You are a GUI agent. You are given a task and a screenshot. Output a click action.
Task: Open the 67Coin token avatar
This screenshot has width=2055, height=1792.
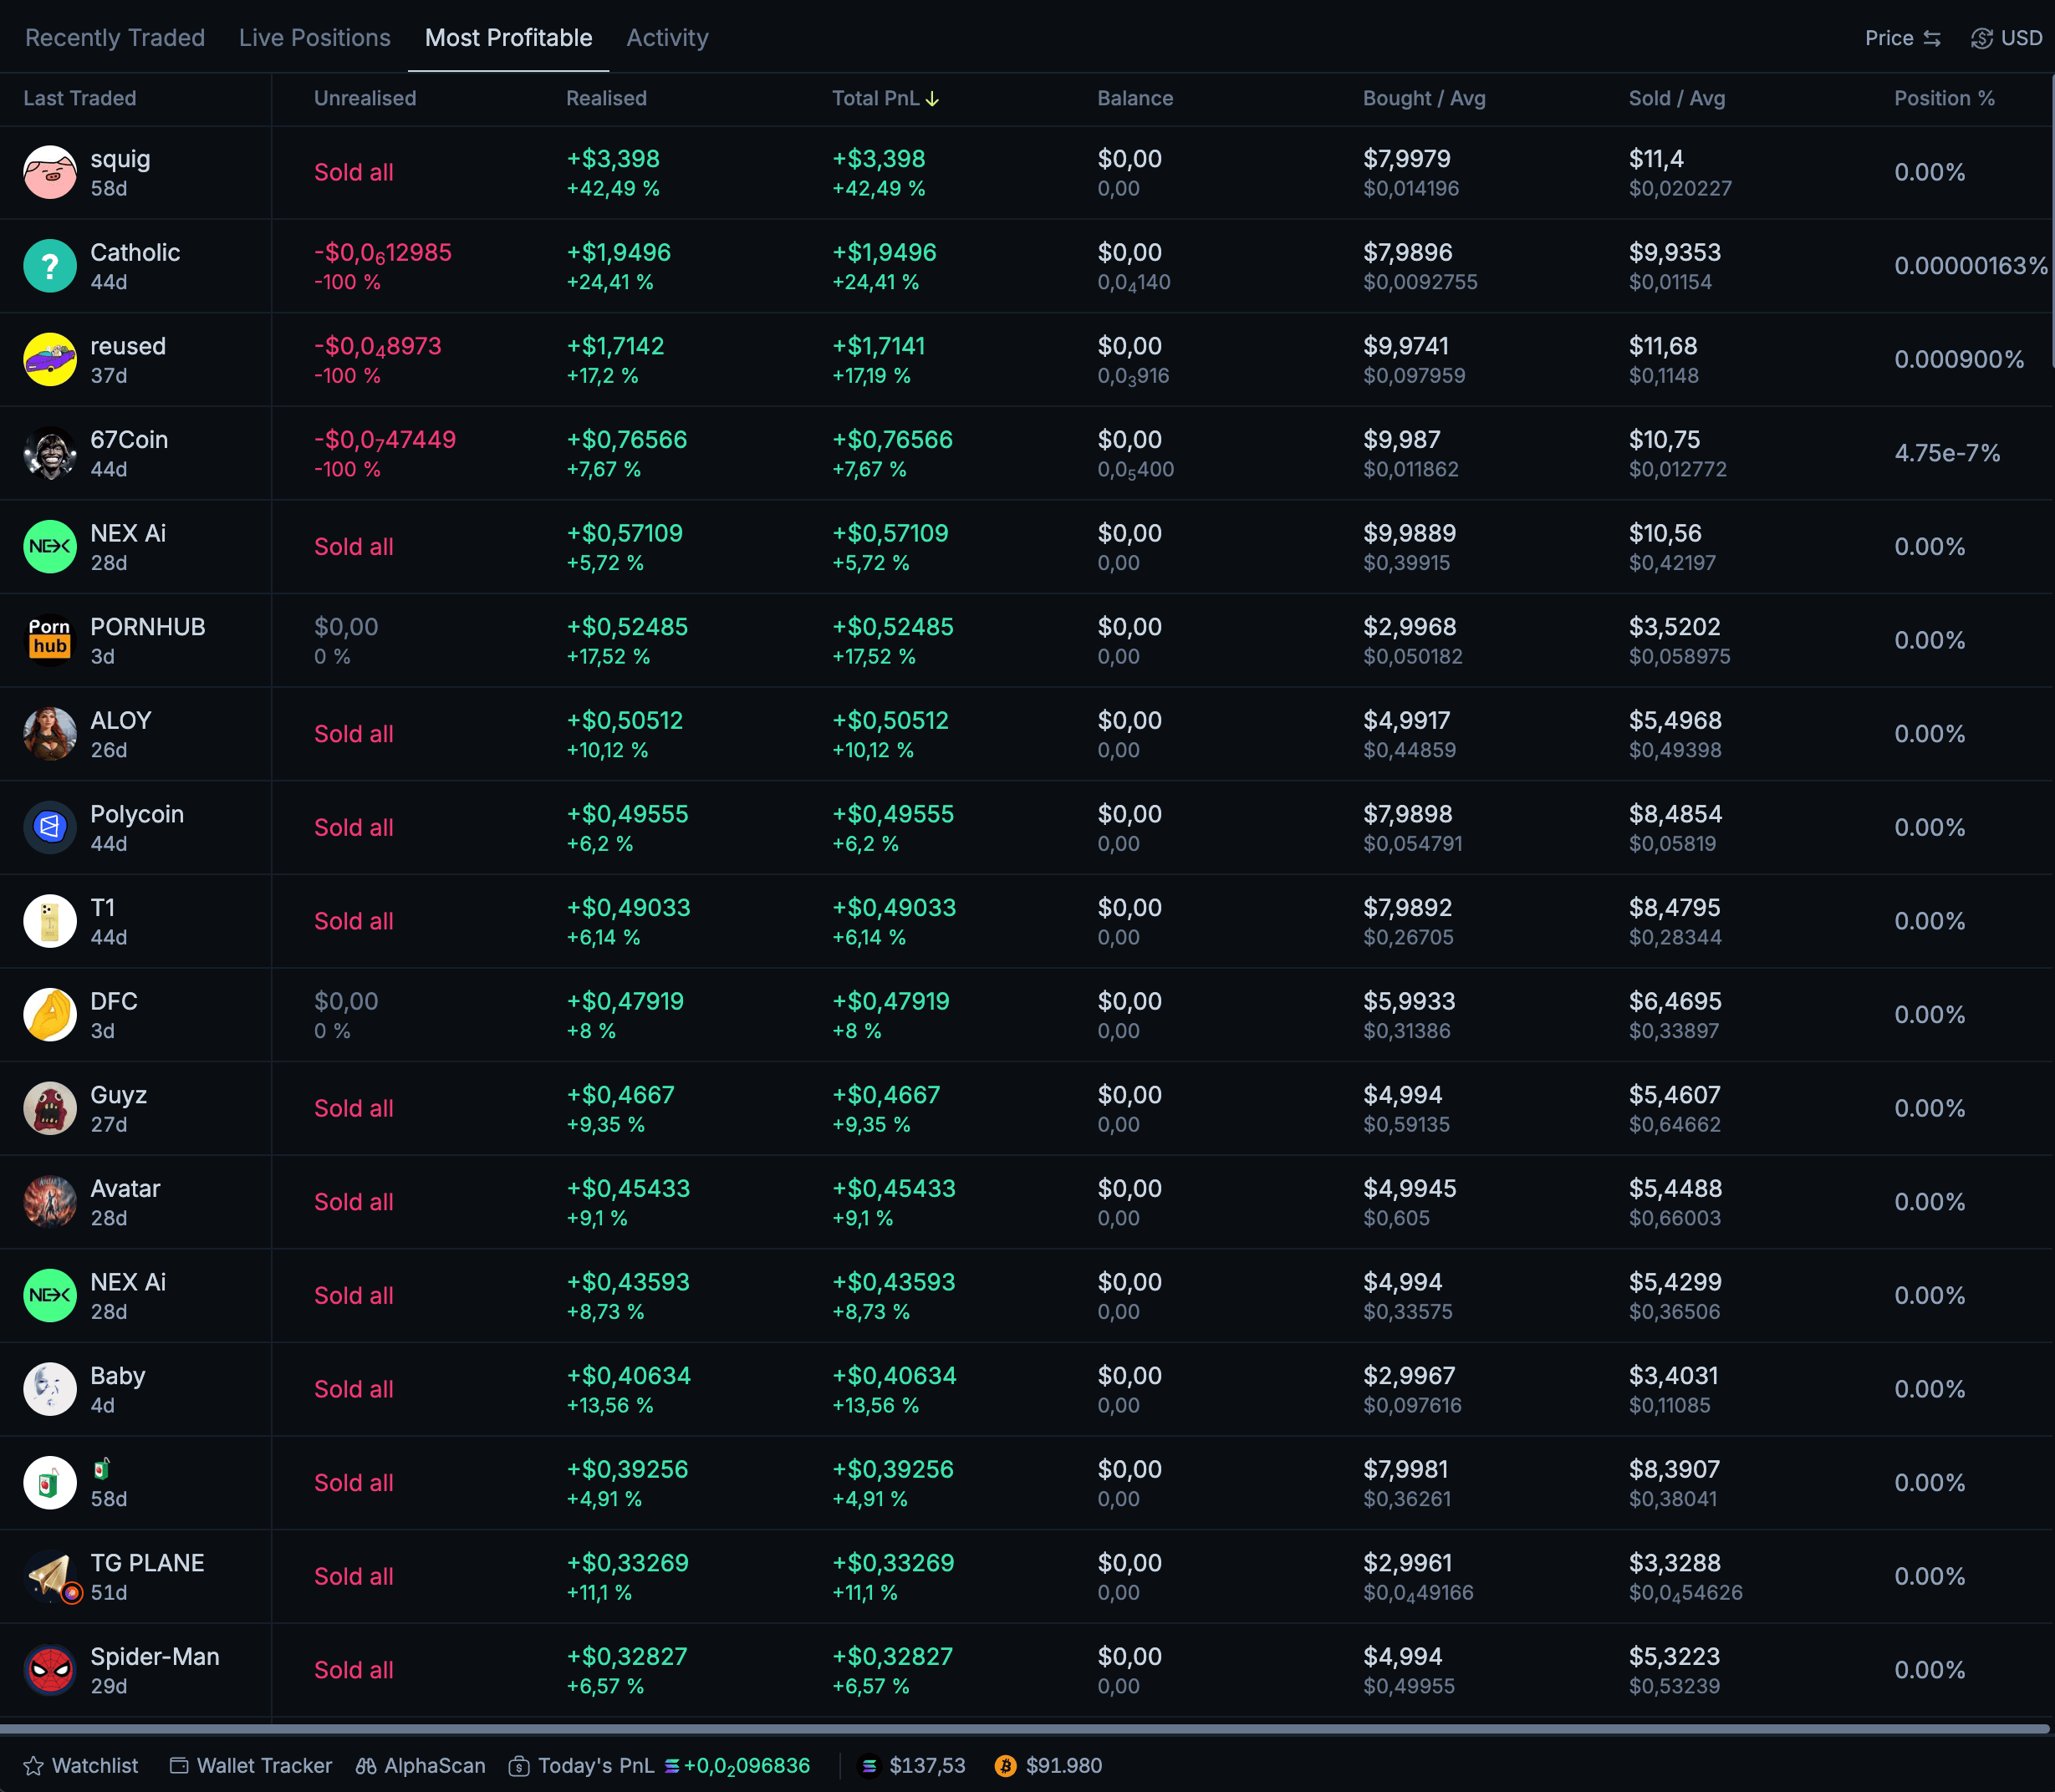pyautogui.click(x=50, y=452)
